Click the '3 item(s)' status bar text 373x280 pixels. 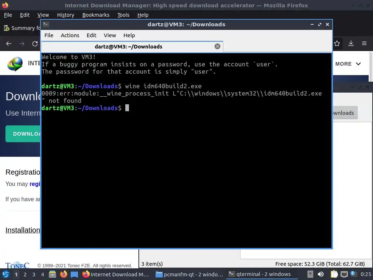pyautogui.click(x=152, y=264)
